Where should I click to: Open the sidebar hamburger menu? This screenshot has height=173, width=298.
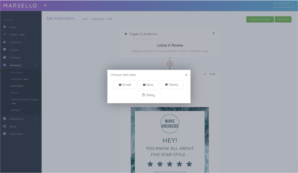pos(45,5)
